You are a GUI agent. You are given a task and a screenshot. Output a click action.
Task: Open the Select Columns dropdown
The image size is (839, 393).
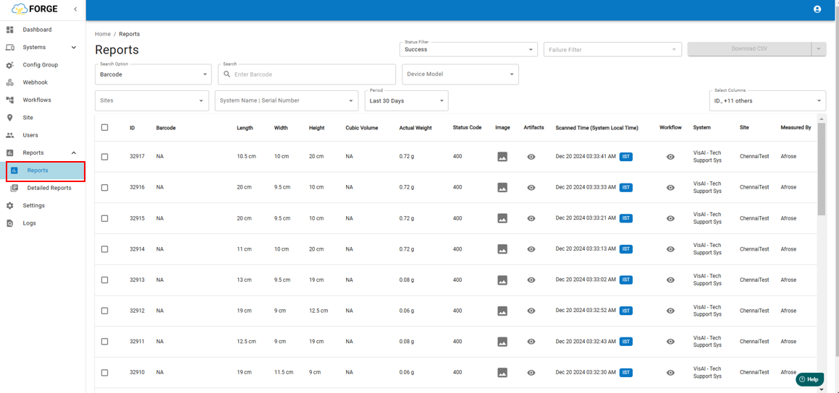767,101
